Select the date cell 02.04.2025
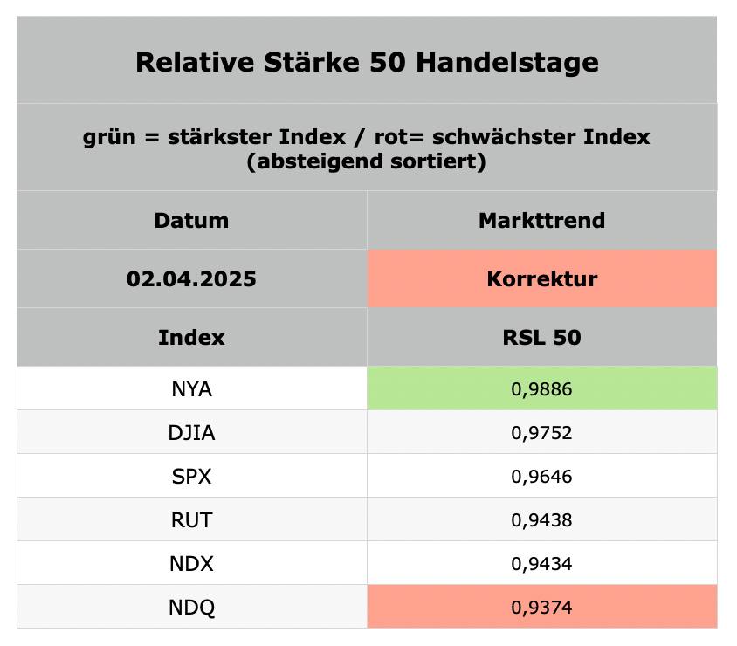 pos(191,278)
